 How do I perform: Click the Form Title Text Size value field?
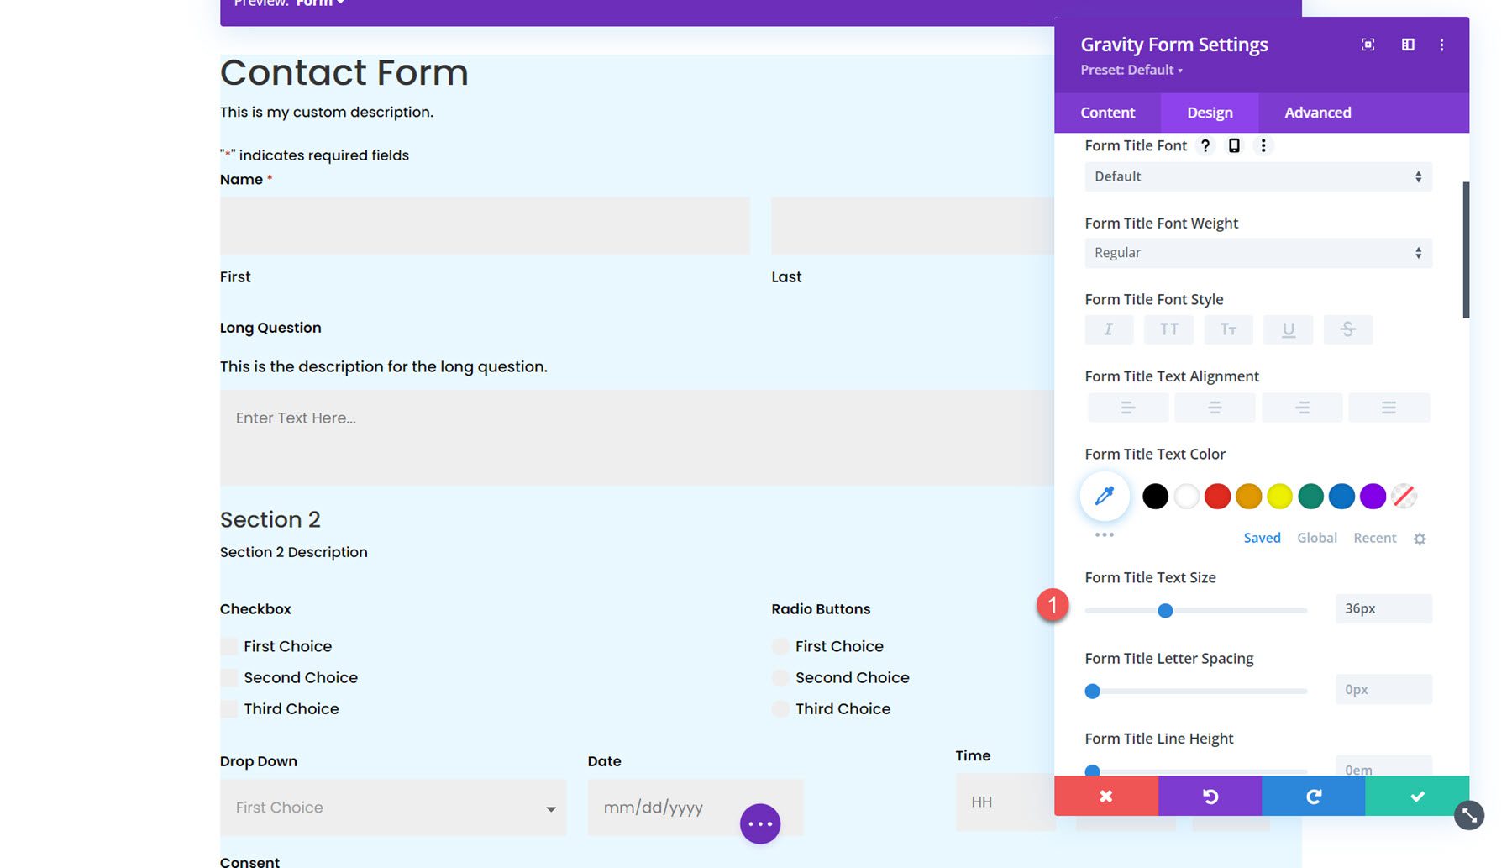click(1383, 608)
